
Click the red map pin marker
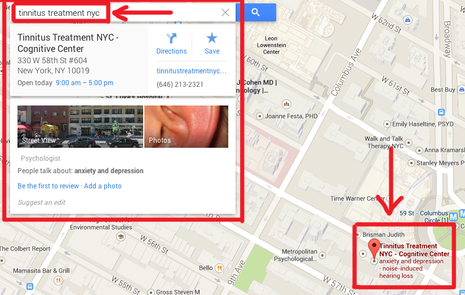coord(374,249)
